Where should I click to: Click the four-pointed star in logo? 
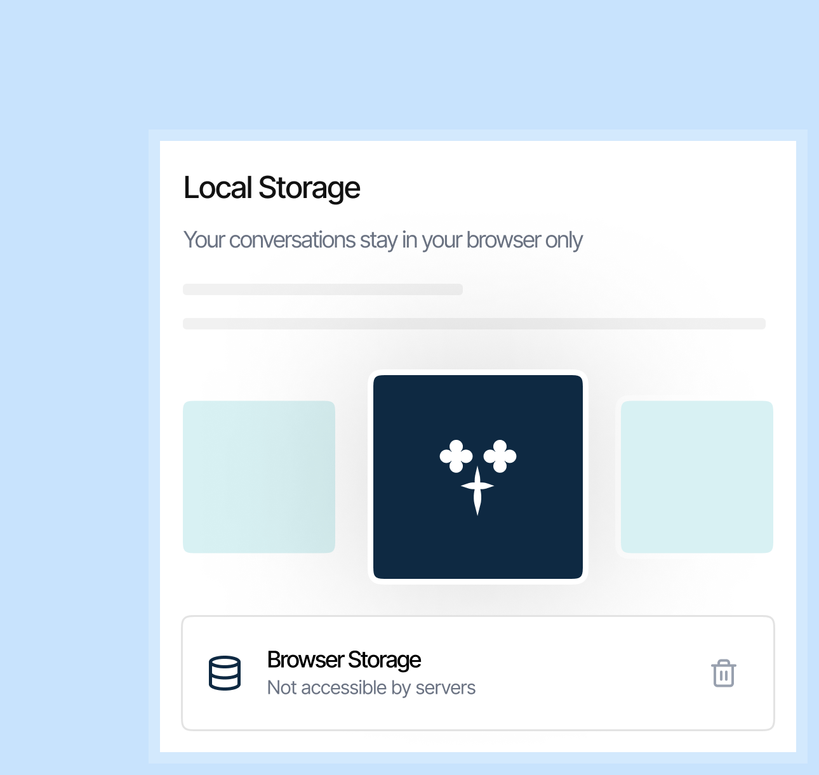tap(477, 489)
